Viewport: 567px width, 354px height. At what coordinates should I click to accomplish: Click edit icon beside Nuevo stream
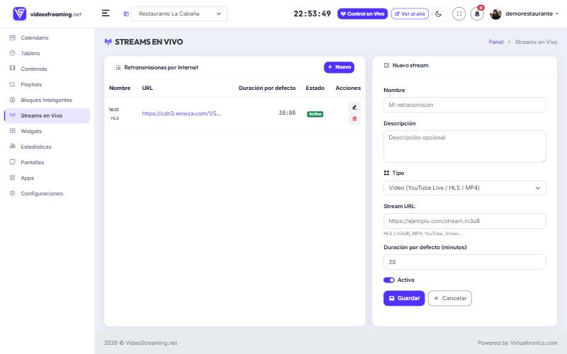click(386, 65)
